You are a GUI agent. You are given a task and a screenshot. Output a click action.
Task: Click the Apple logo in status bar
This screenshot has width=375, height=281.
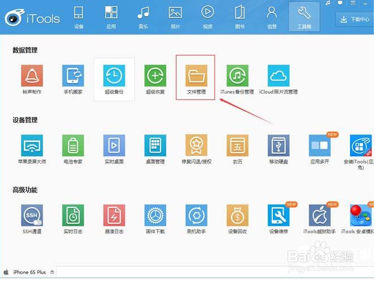coord(6,272)
